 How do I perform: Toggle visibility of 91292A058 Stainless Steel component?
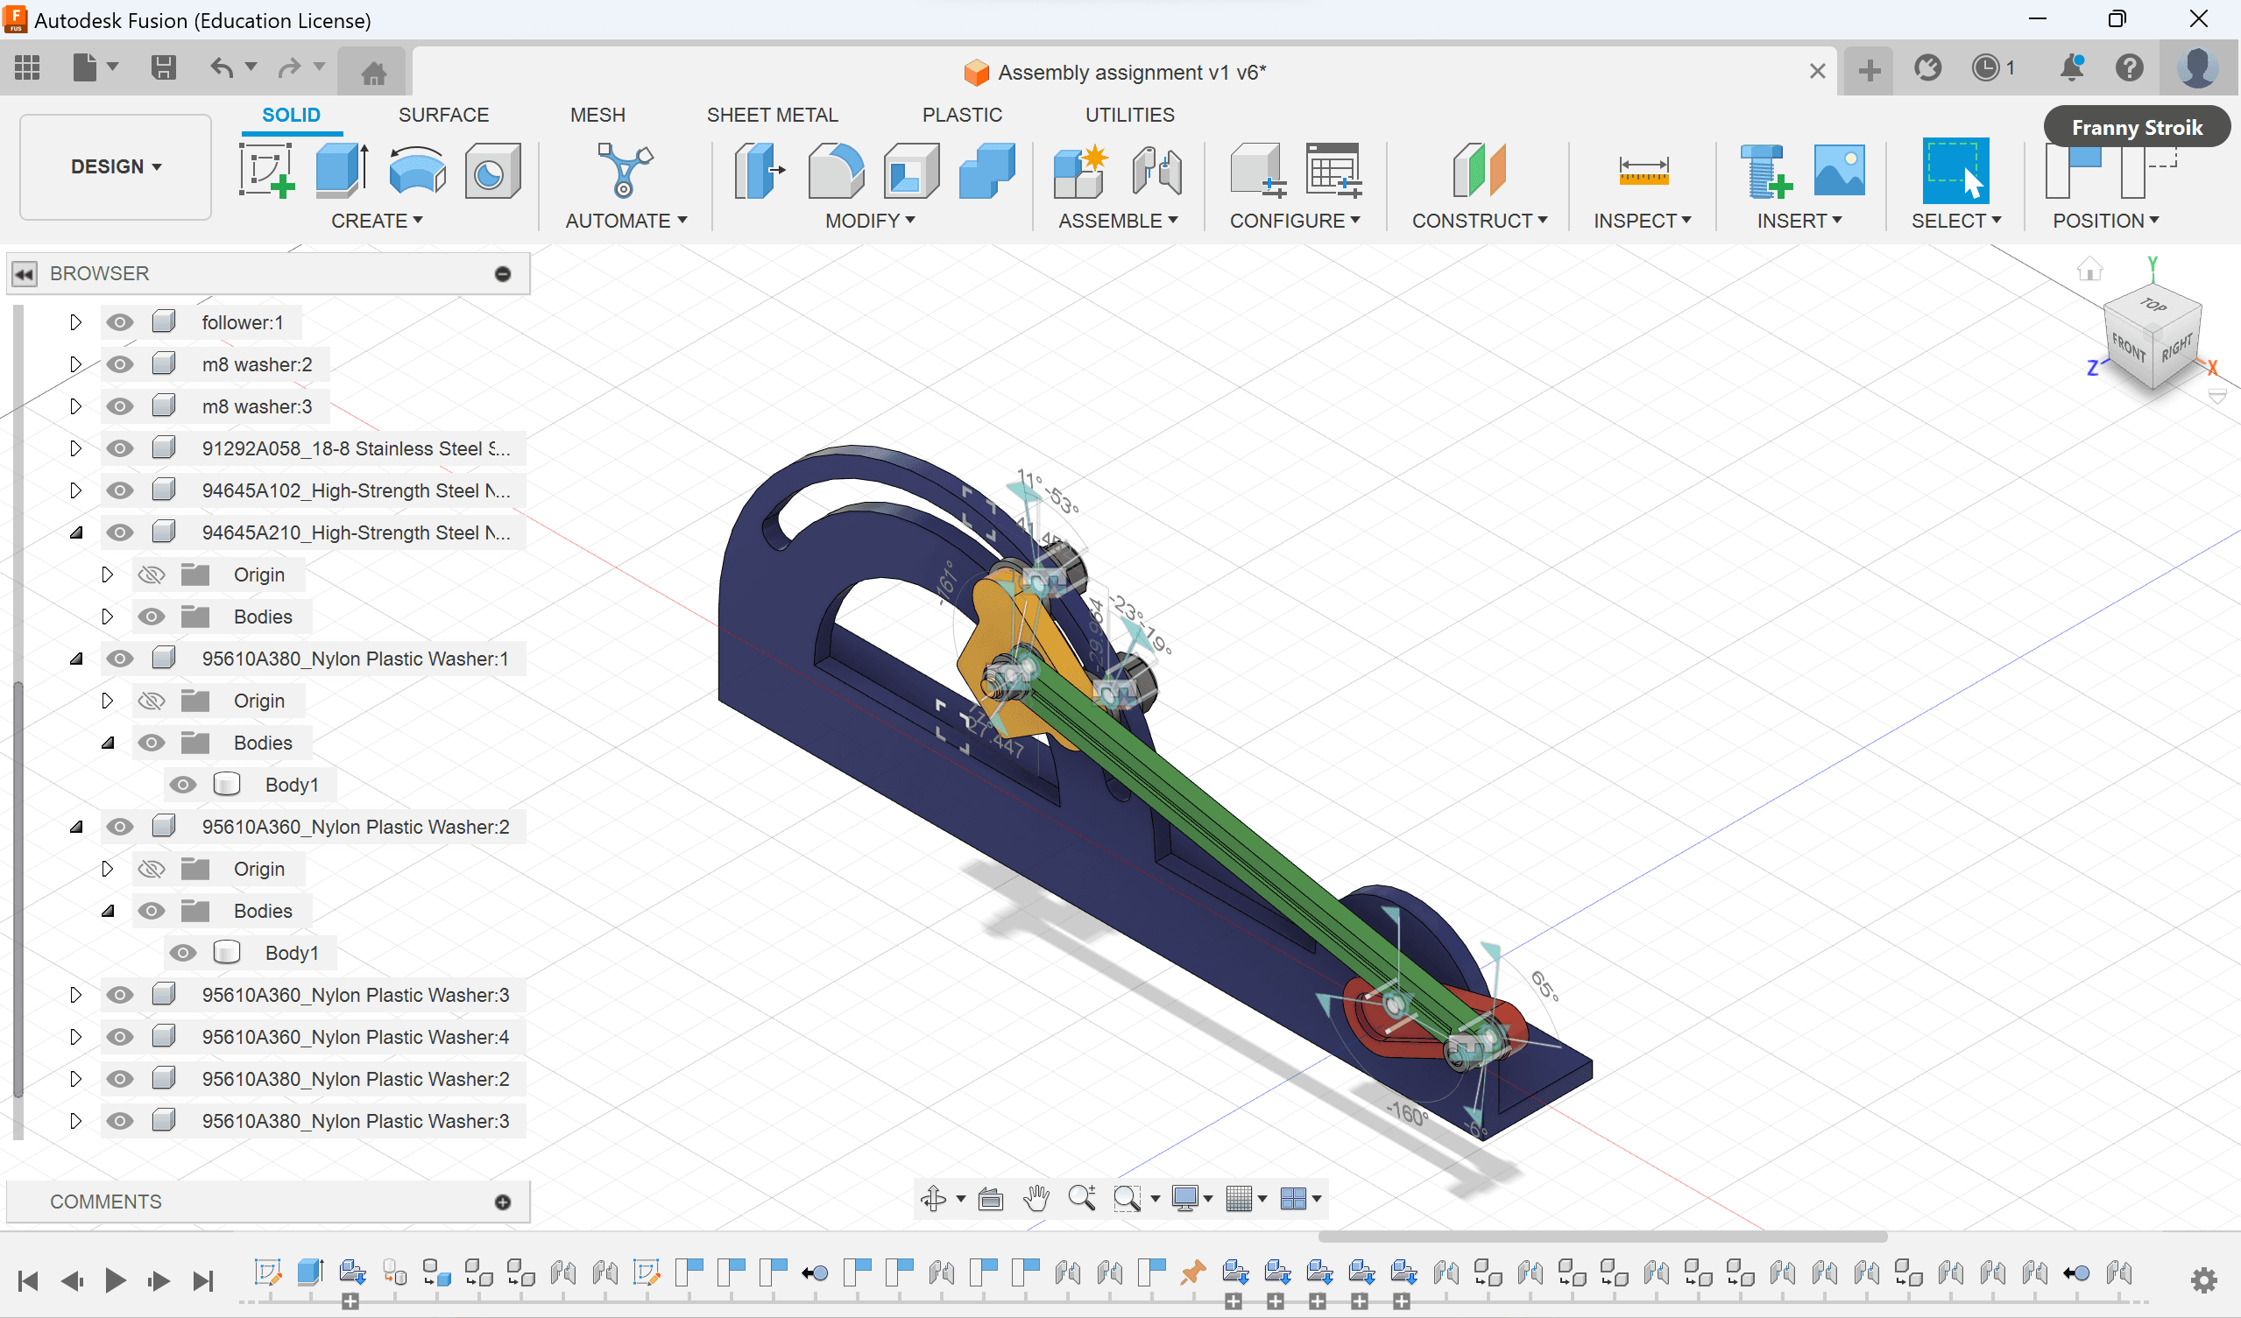pos(120,448)
